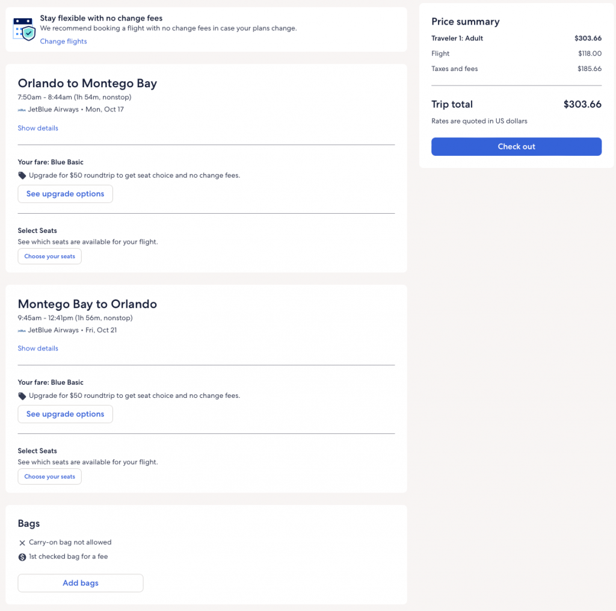The height and width of the screenshot is (611, 616).
Task: Expand Show details for Montego Bay to Orlando
Action: [38, 349]
